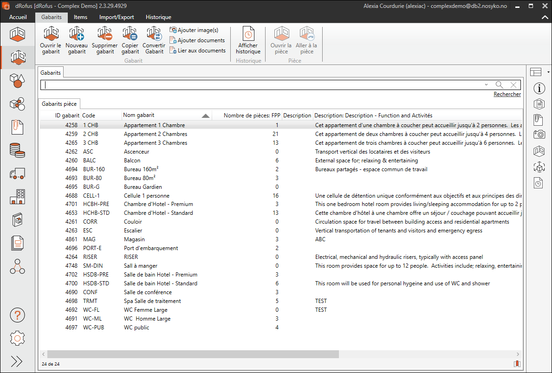The width and height of the screenshot is (552, 373).
Task: Click the Rechercher link
Action: point(507,94)
